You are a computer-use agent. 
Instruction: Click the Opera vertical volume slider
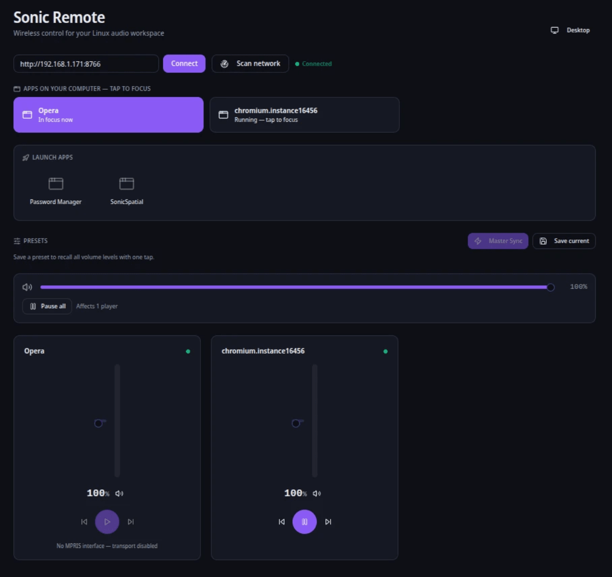pos(117,421)
